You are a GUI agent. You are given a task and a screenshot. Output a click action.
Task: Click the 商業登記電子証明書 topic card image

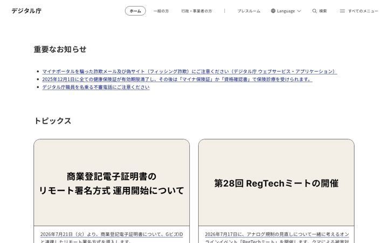click(112, 183)
